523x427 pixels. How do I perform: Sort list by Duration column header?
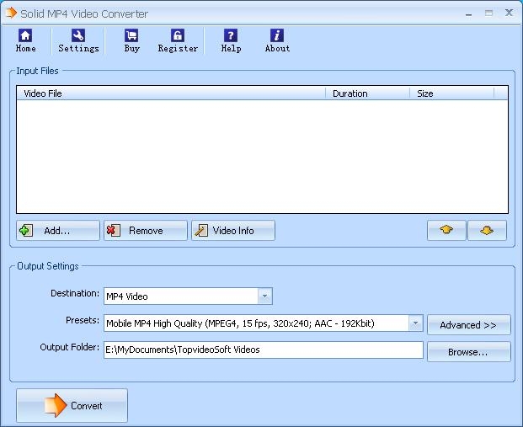click(367, 93)
